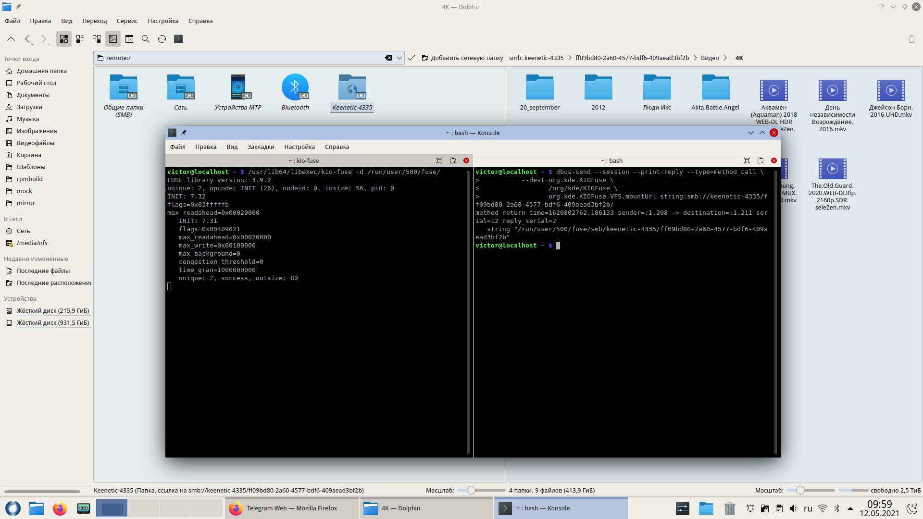Adjust the left pane zoom slider
The image size is (923, 519).
coord(471,490)
